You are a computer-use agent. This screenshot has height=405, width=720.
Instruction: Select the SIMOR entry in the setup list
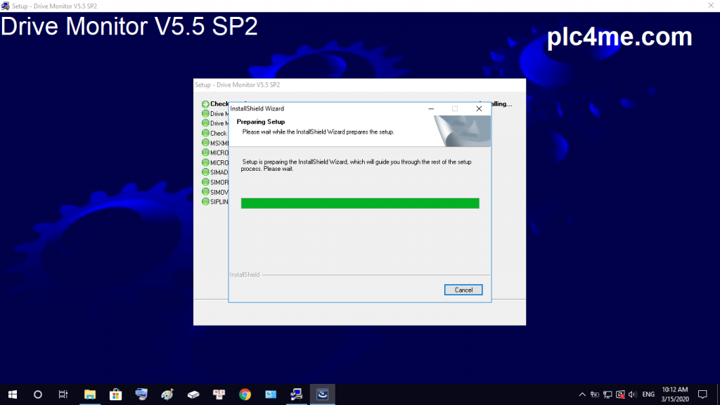coord(219,182)
